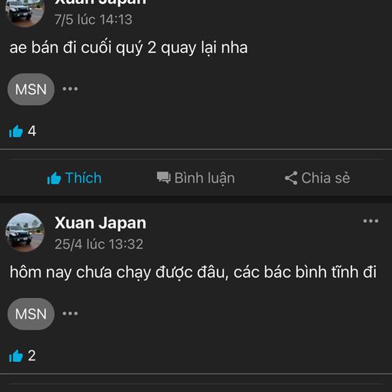Image resolution: width=392 pixels, height=392 pixels.
Task: Open Xuan Japan avatar on second post
Action: pos(25,232)
